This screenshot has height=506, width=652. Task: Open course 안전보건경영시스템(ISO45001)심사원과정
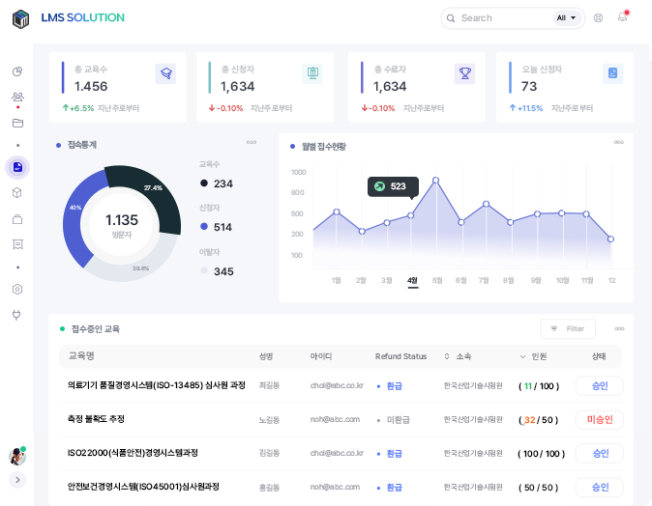point(143,487)
